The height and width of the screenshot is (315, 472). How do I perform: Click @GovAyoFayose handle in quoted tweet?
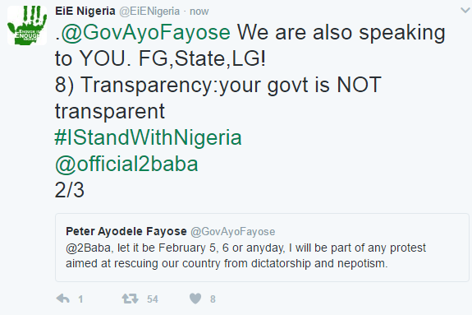point(232,232)
